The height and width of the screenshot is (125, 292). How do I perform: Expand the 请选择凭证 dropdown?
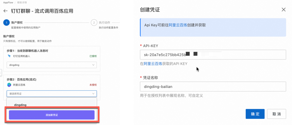(51, 94)
